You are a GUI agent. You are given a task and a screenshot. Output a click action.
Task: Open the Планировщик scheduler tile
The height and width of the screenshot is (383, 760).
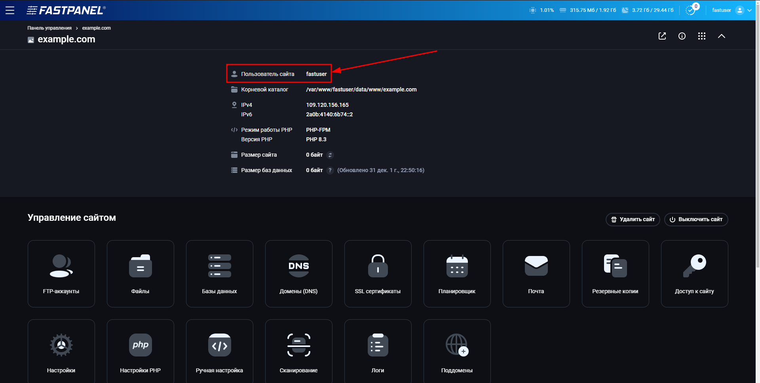pos(457,273)
